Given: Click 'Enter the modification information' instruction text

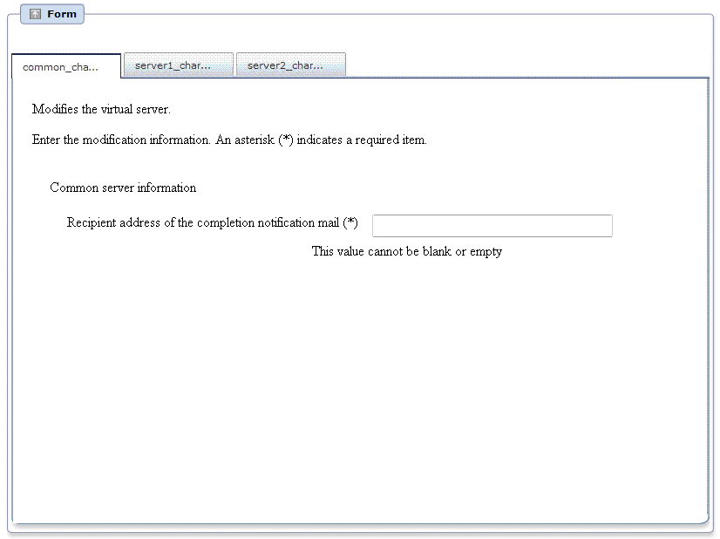Looking at the screenshot, I should (229, 140).
